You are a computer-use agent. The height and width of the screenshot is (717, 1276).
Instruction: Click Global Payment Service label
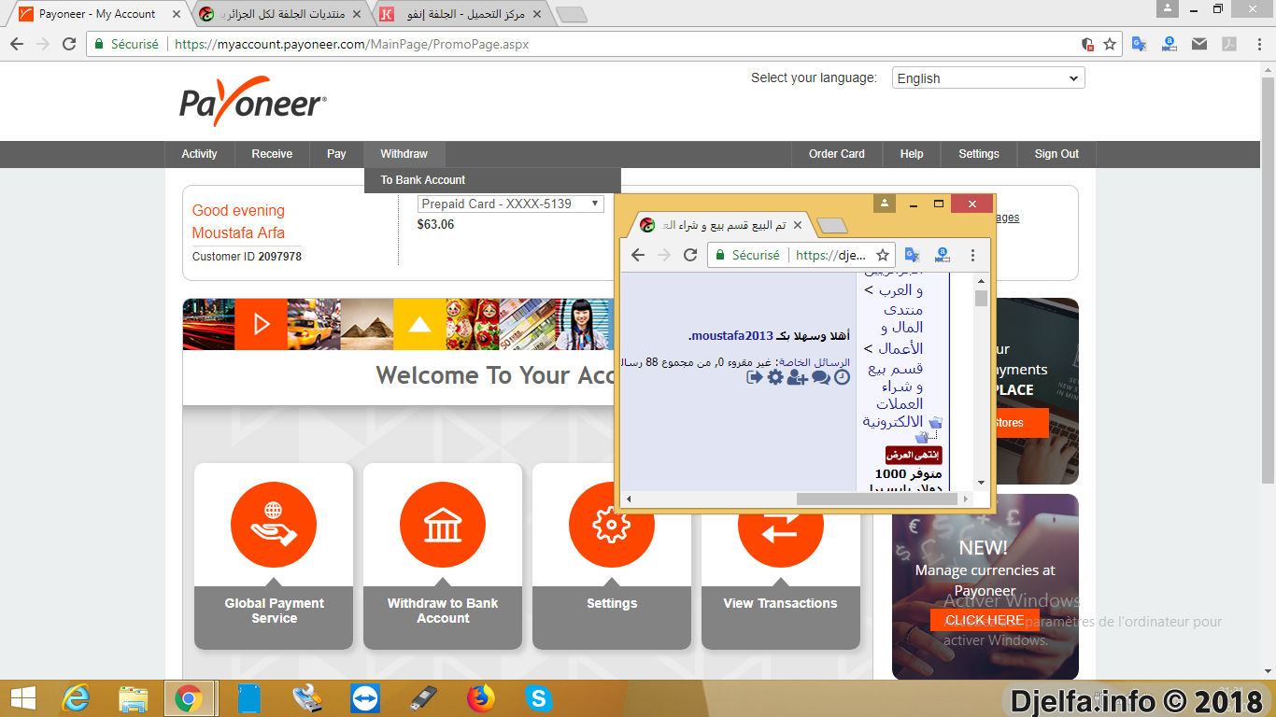click(274, 611)
